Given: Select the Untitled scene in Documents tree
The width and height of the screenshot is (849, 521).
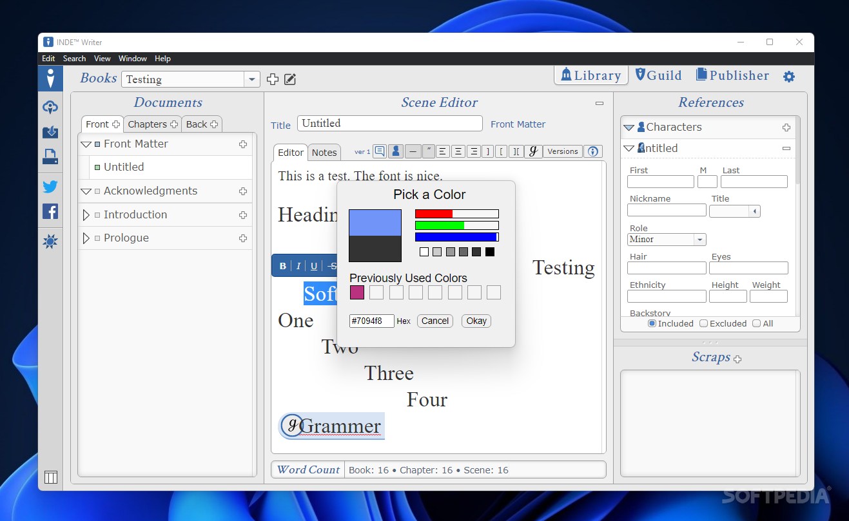Looking at the screenshot, I should 124,167.
